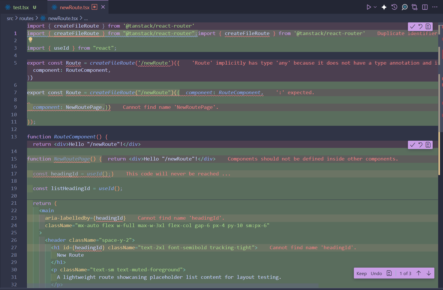Screen dimensions: 443x290
Task: Click Undo in the changes bar
Action: [376, 273]
